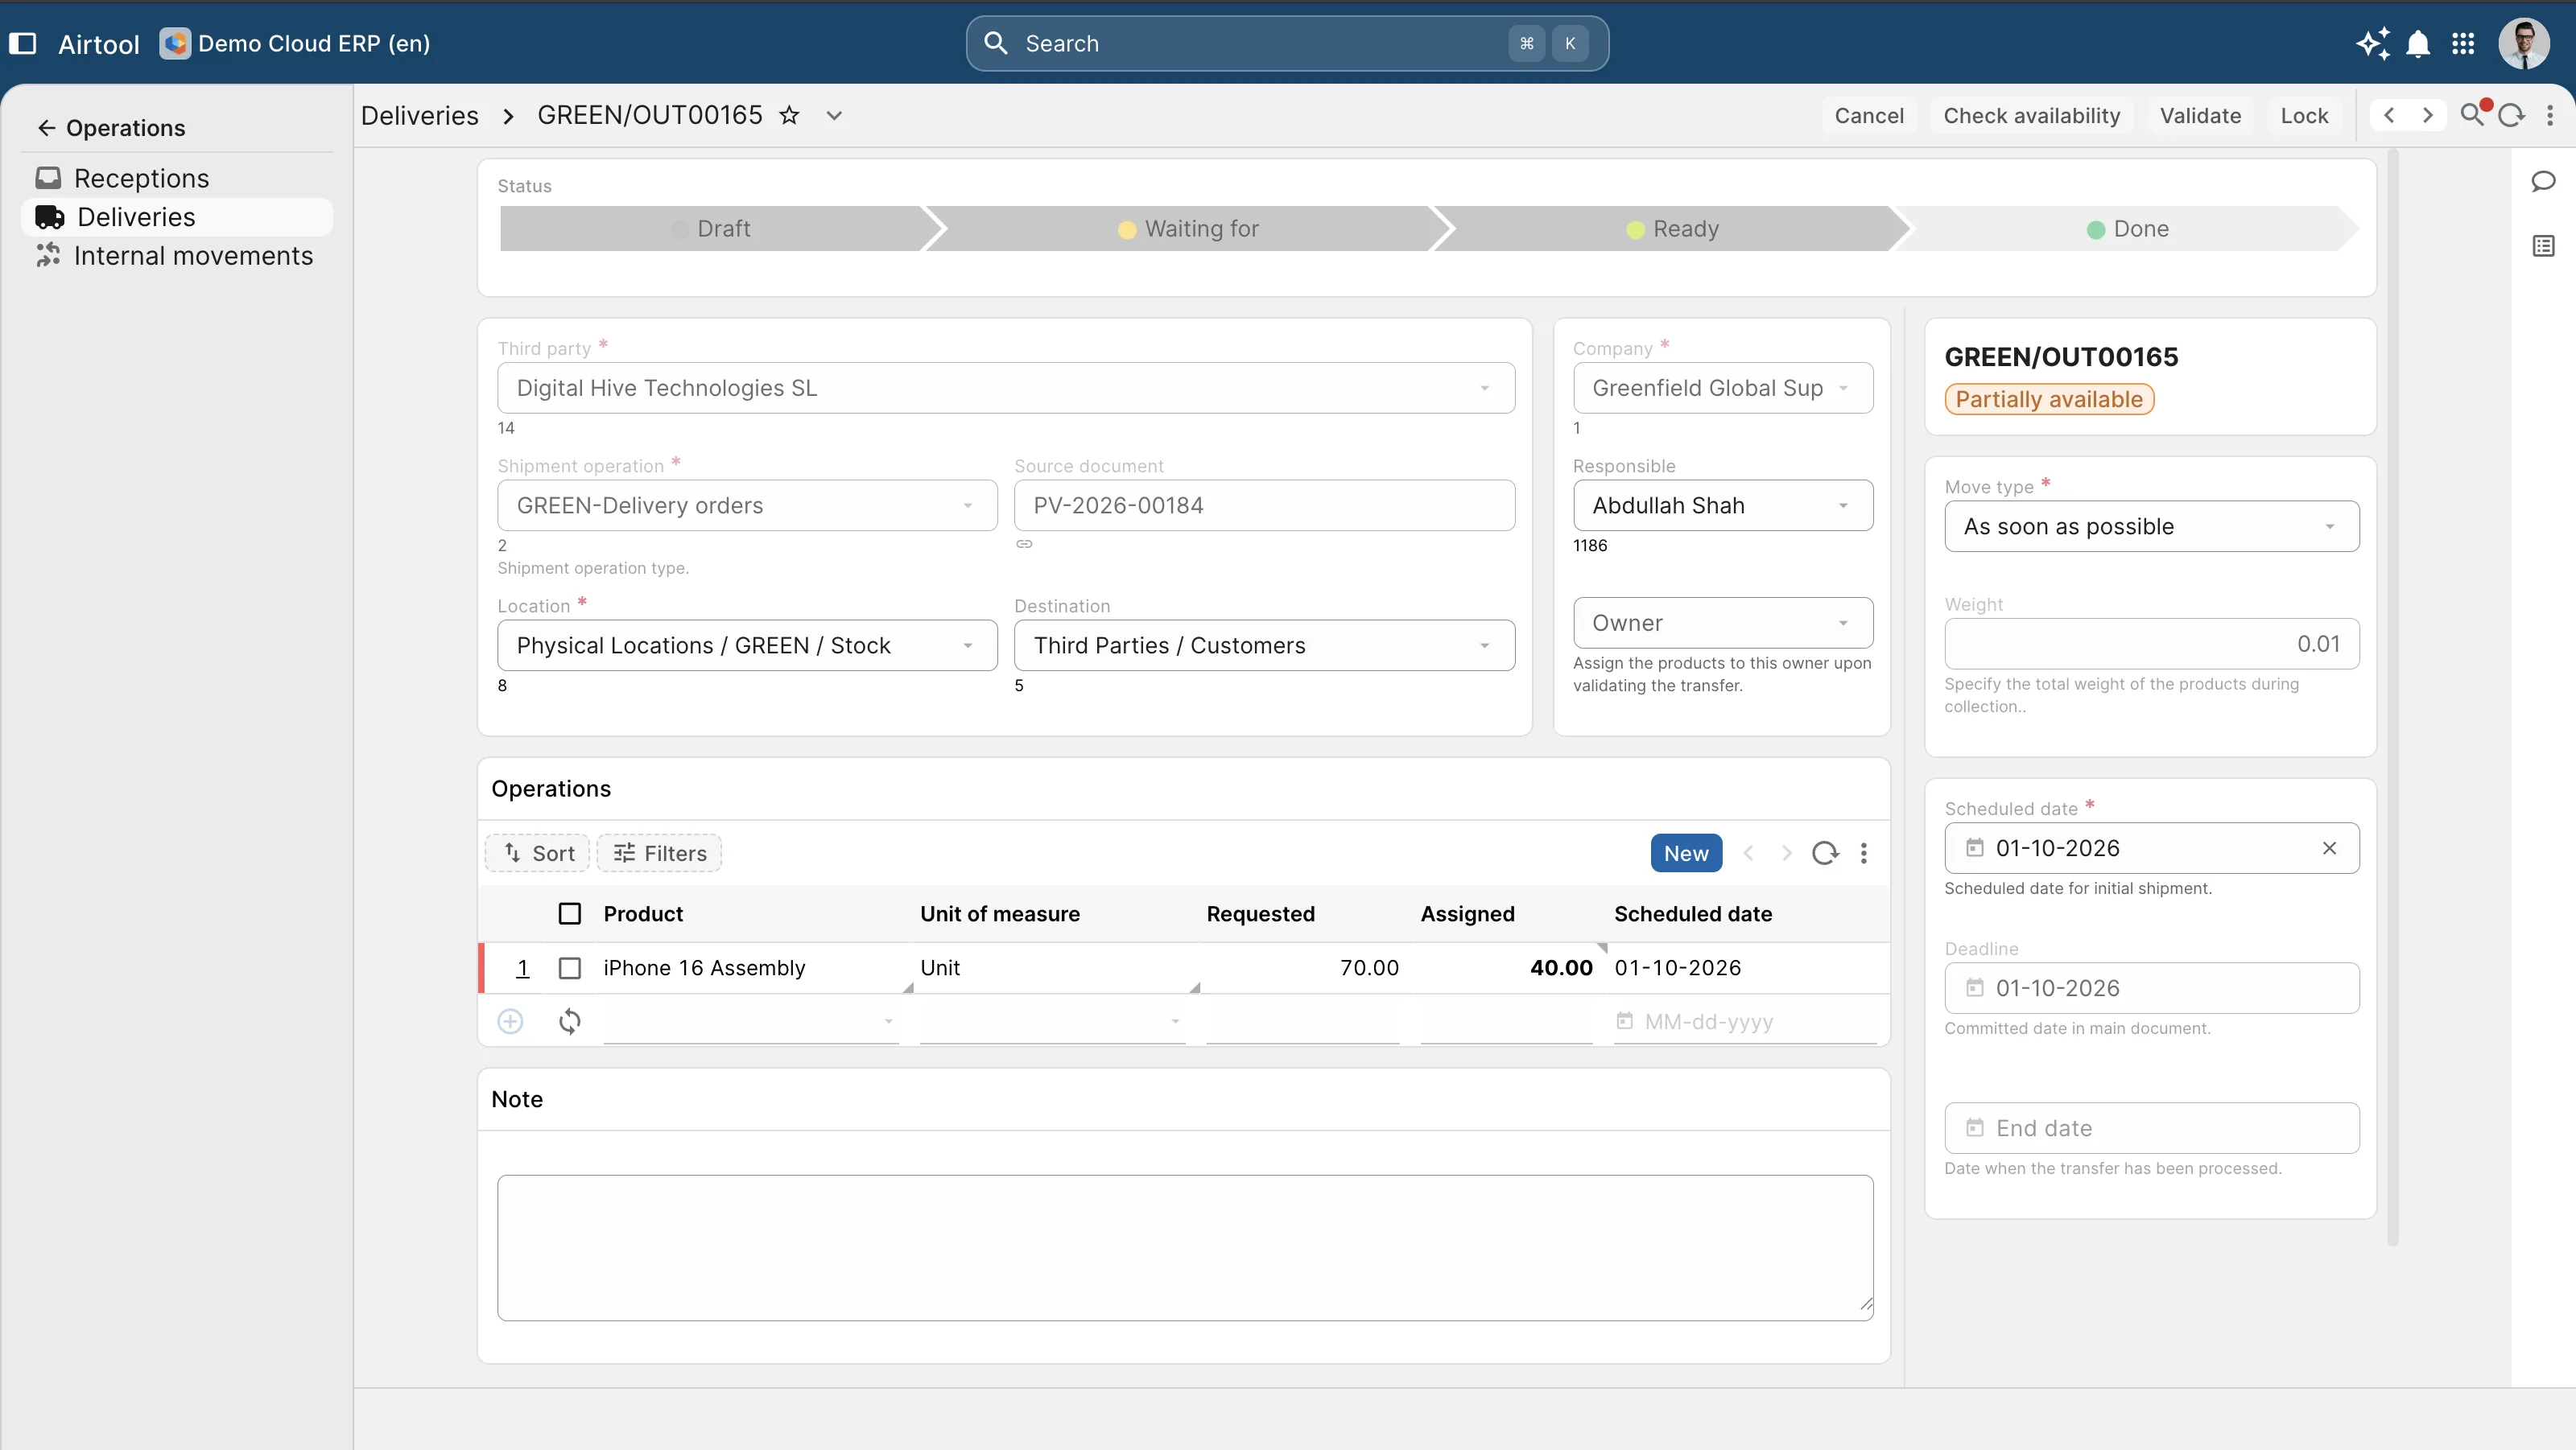Expand the chevron next to GREEN/OUT00165 title

coord(834,115)
